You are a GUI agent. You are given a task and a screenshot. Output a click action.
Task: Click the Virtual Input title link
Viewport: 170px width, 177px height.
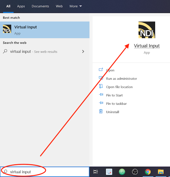click(x=147, y=46)
